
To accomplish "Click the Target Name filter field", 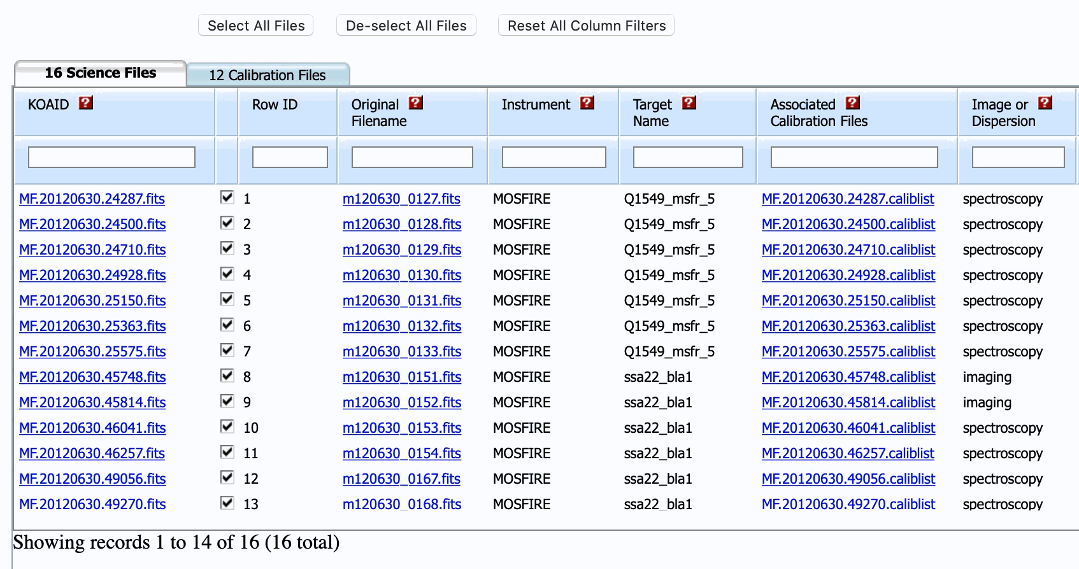I will coord(688,157).
